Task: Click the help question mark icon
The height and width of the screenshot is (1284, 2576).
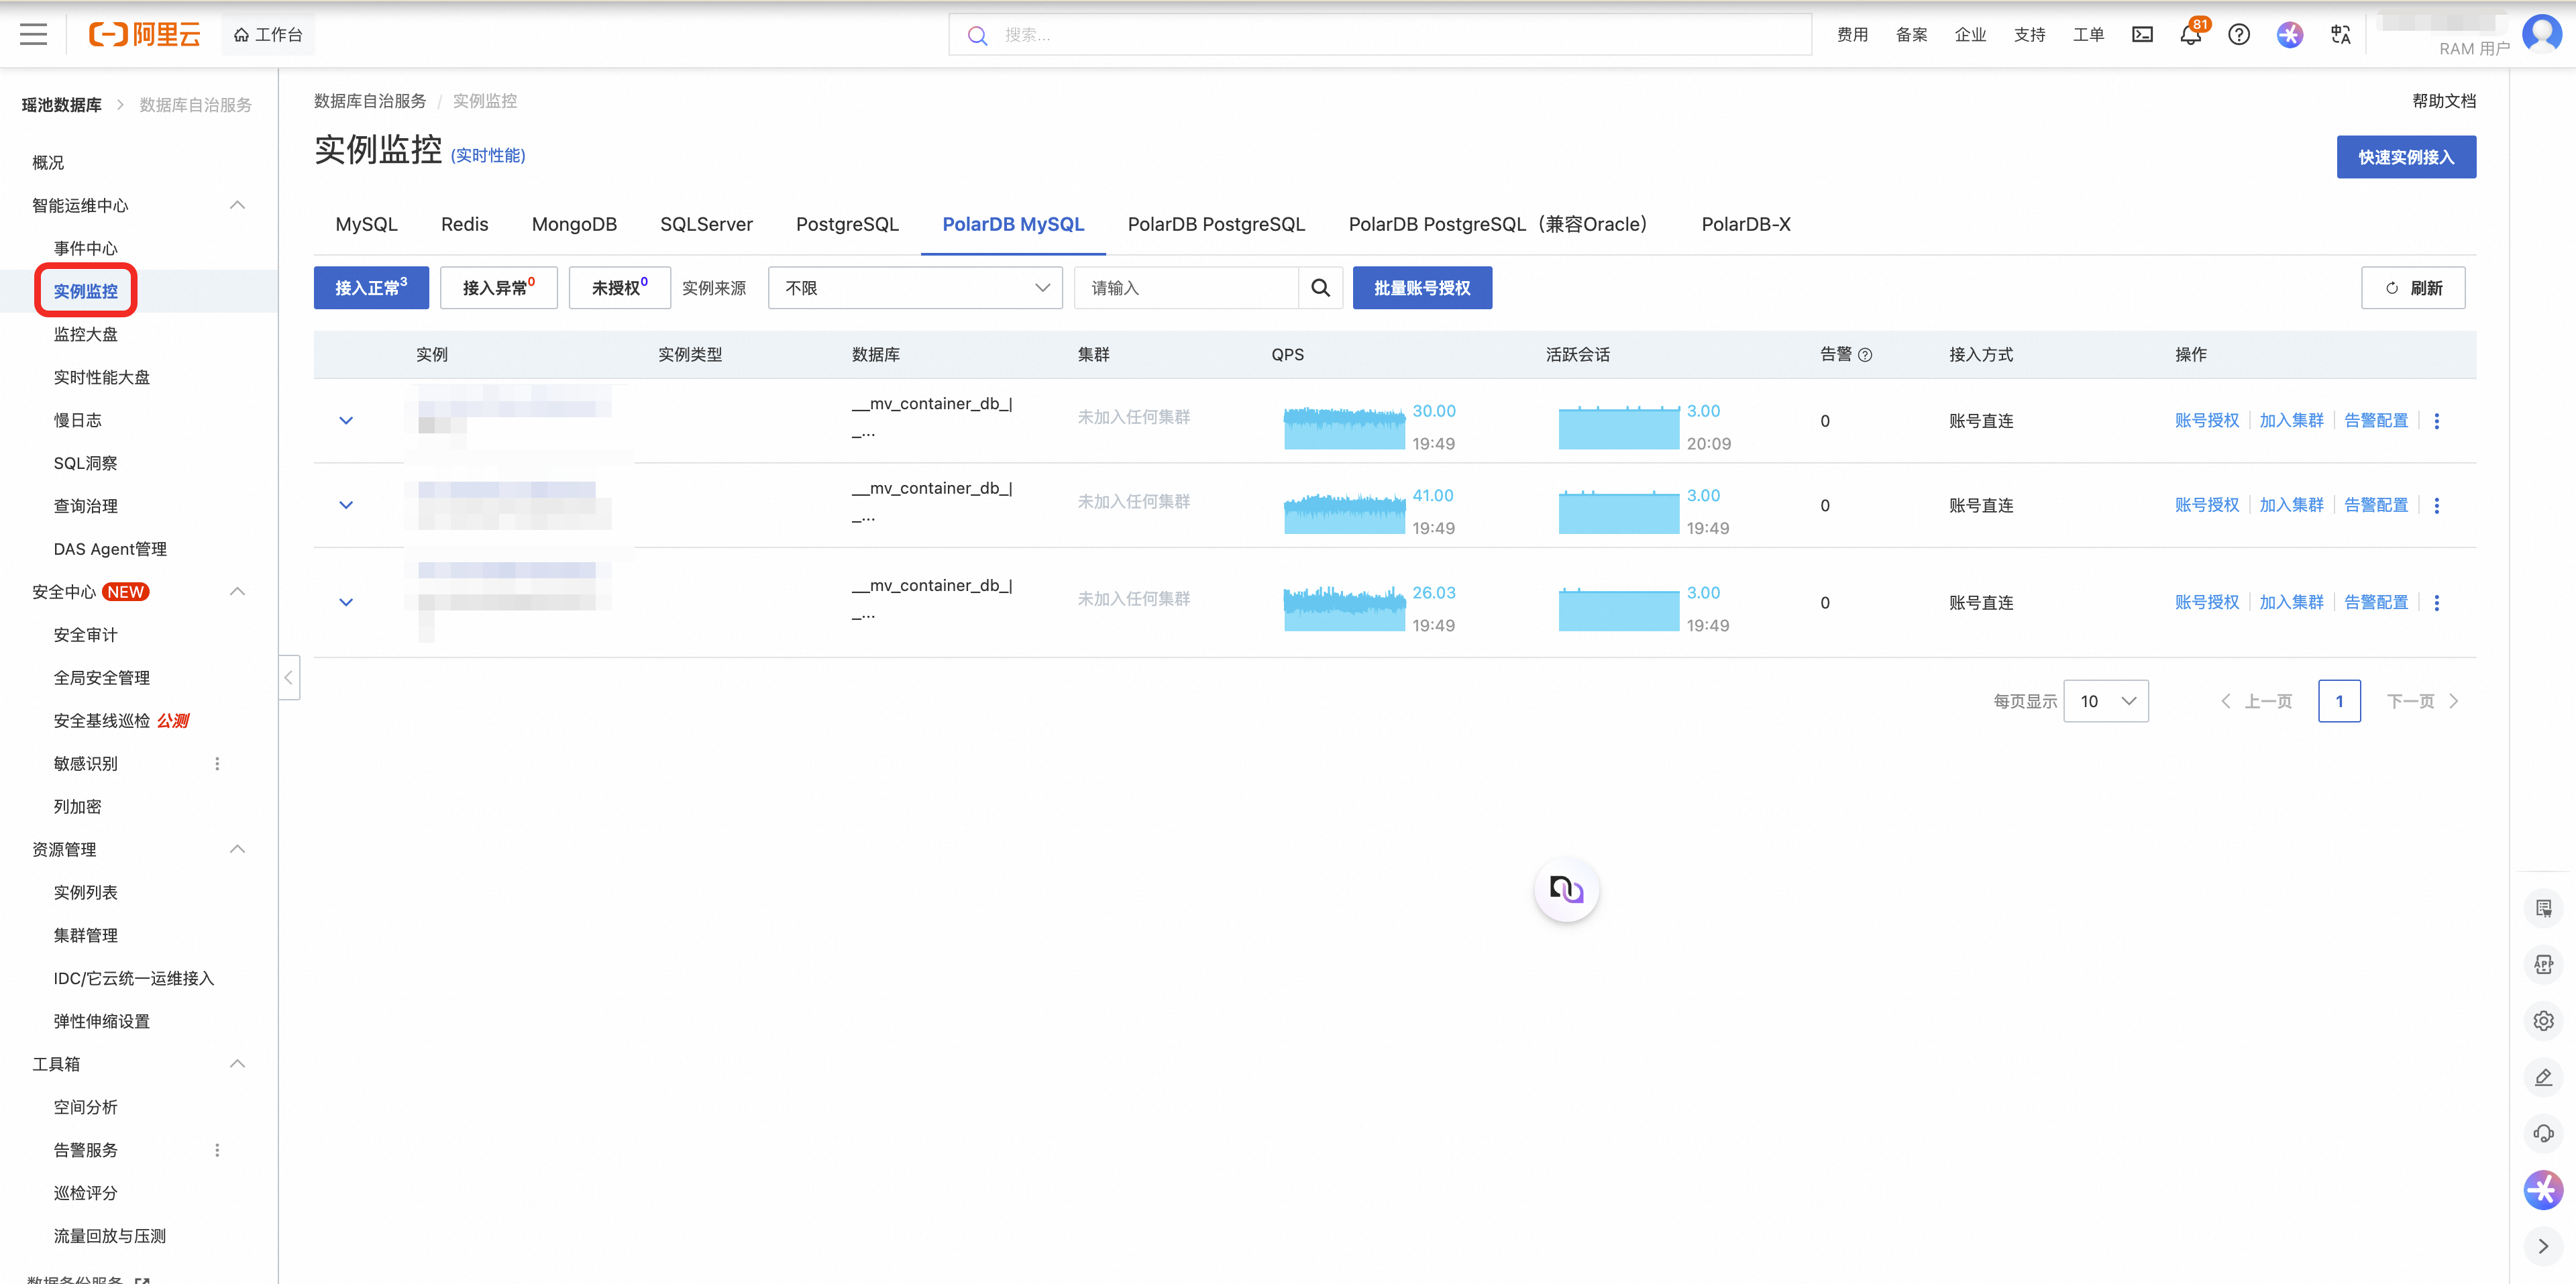Action: coord(2239,35)
